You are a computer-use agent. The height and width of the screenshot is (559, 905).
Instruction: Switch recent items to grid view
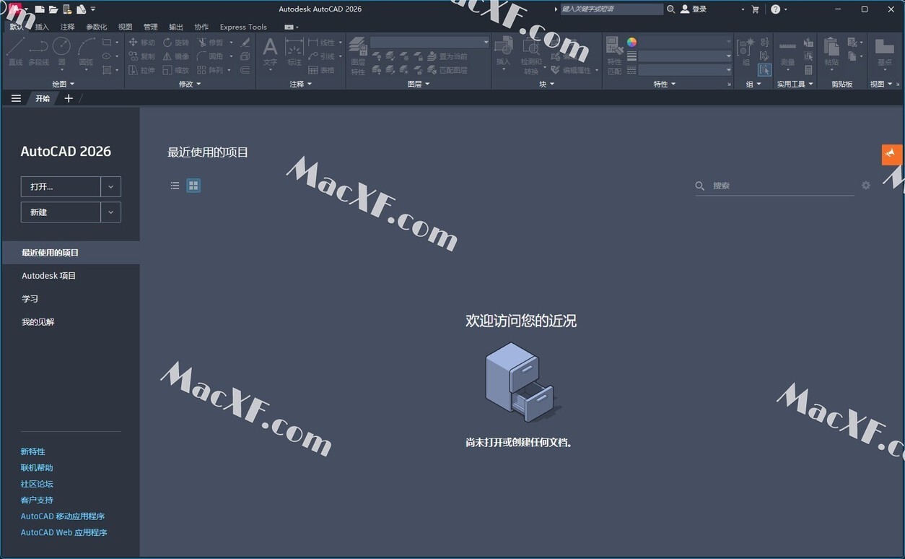(193, 186)
